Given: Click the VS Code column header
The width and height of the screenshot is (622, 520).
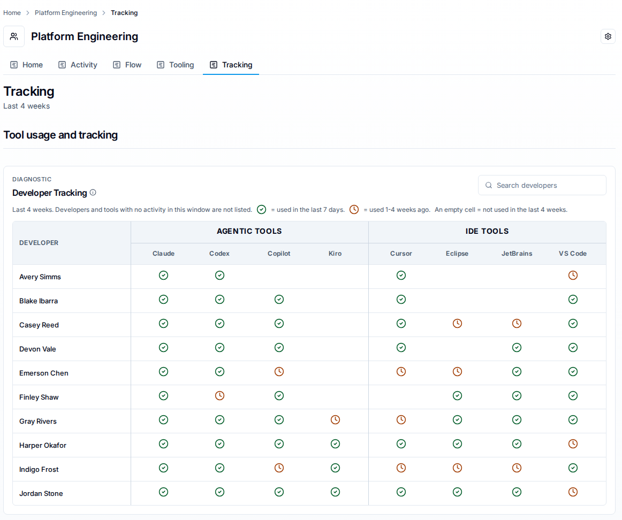Looking at the screenshot, I should tap(573, 254).
